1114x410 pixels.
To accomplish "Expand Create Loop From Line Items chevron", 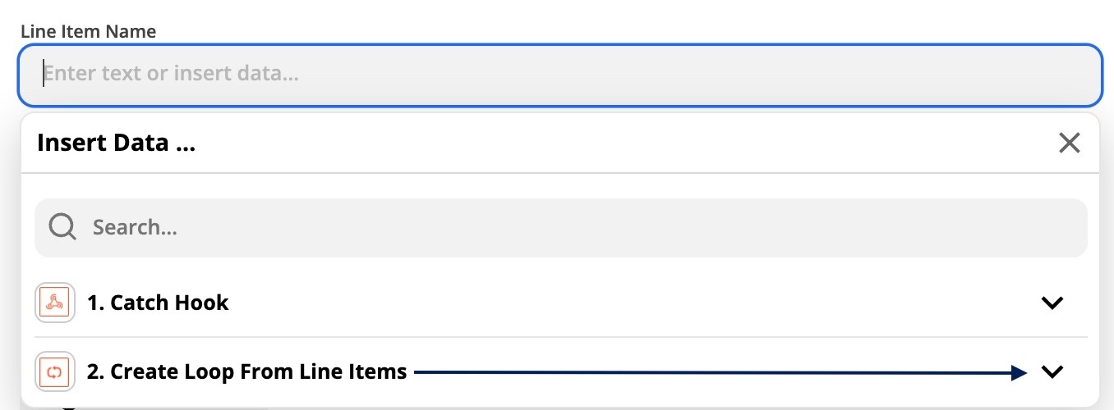I will pos(1052,371).
